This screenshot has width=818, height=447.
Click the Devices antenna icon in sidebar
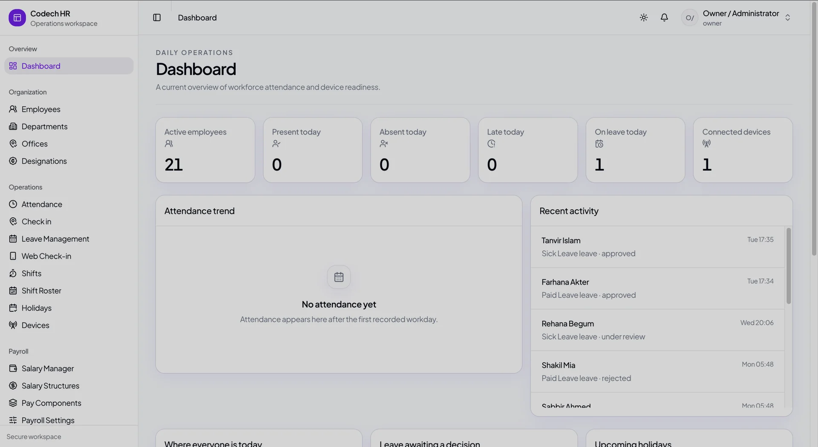pyautogui.click(x=13, y=325)
